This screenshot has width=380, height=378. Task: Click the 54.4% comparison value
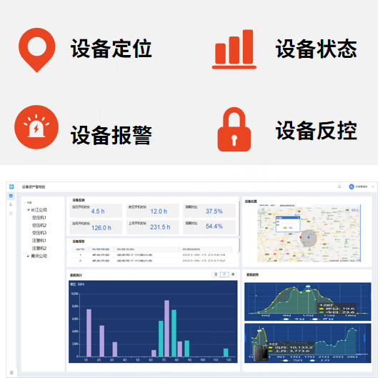point(214,227)
